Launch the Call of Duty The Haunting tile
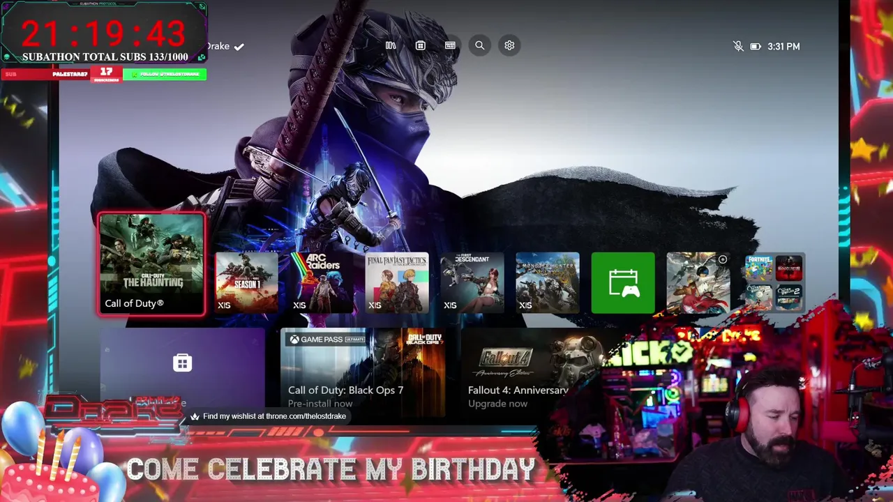The height and width of the screenshot is (502, 893). click(151, 264)
